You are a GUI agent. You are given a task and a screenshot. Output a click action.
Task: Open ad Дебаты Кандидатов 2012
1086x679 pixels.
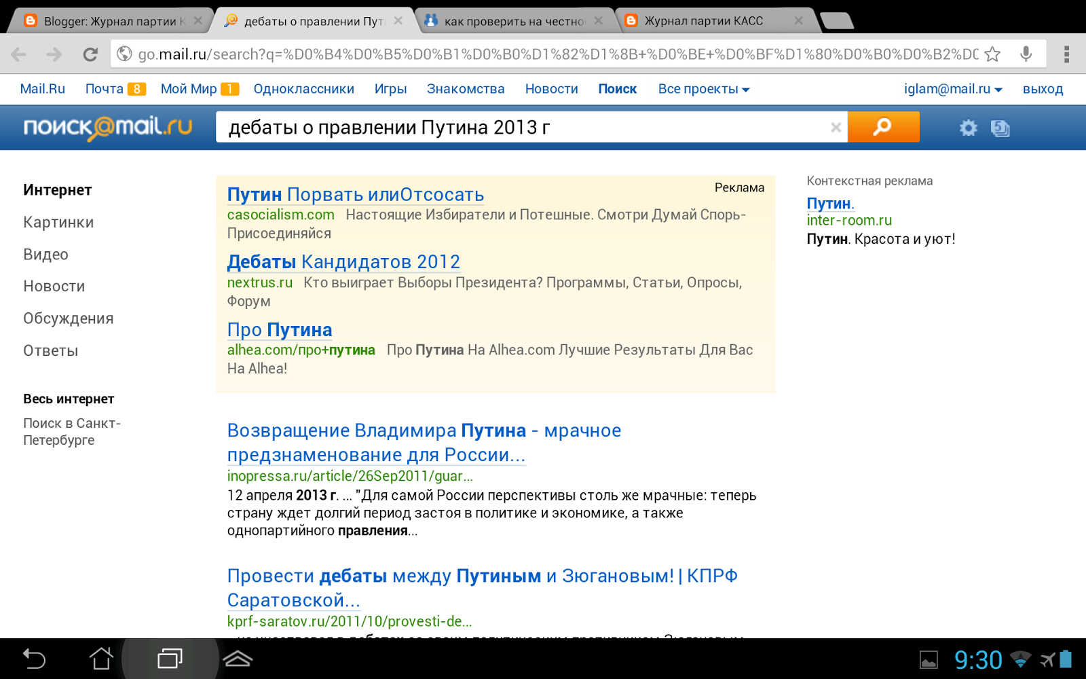[x=343, y=262]
